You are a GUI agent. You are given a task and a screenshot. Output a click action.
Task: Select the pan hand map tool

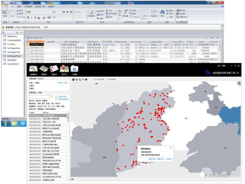pyautogui.click(x=83, y=79)
